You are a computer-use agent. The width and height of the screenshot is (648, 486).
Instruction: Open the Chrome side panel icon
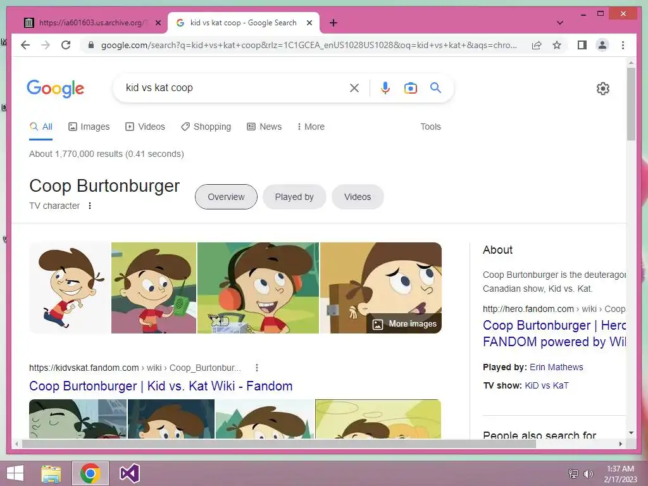(582, 45)
